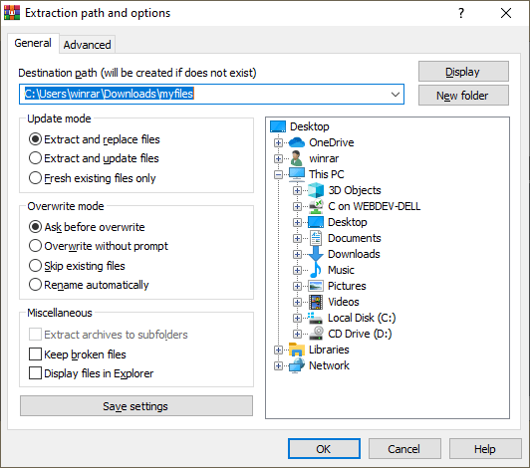Click the winrar user folder icon

tap(297, 158)
